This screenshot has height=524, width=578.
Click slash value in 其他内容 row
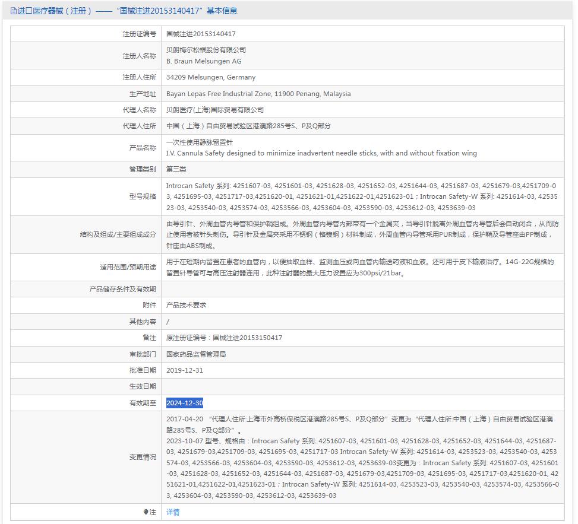(168, 322)
